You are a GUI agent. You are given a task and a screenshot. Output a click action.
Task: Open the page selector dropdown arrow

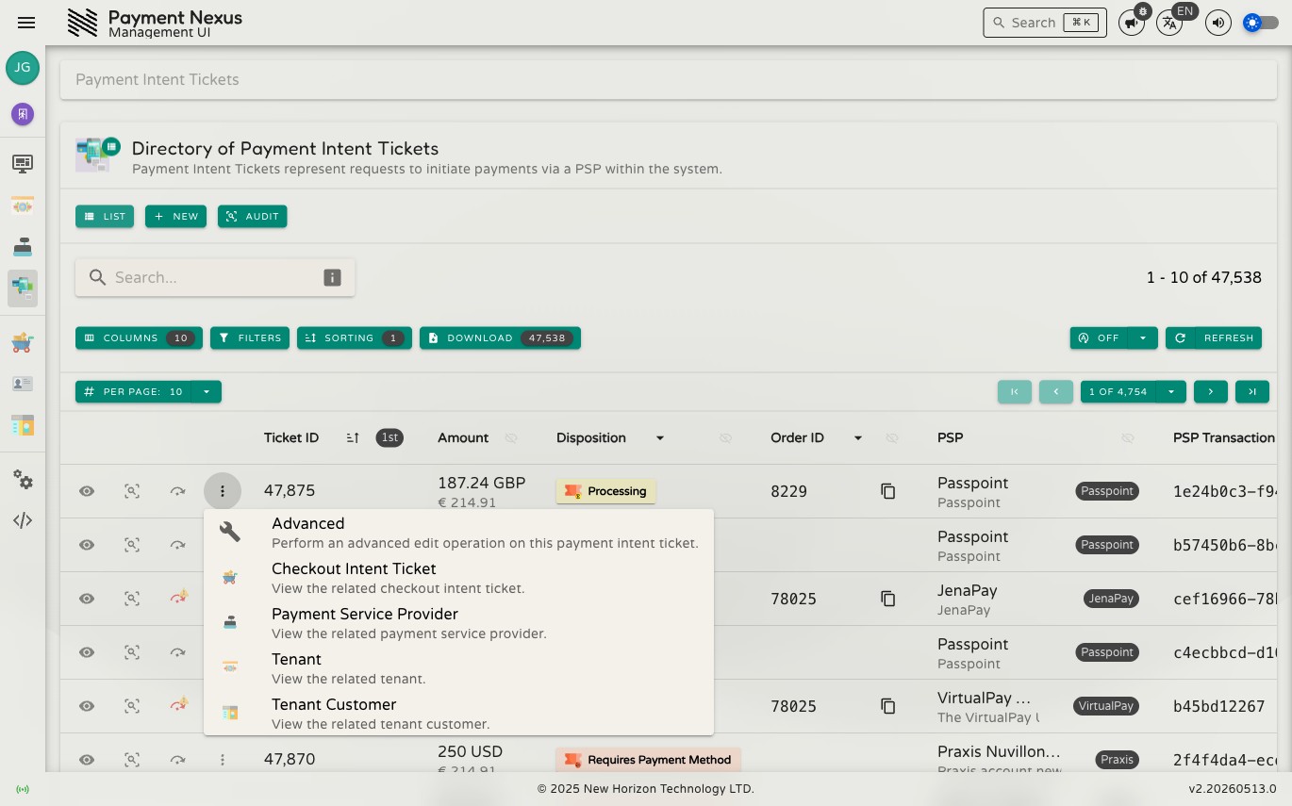coord(1171,391)
